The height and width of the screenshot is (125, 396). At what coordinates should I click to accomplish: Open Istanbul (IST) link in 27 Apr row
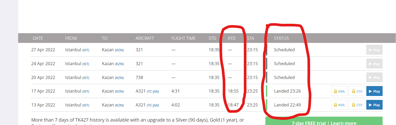point(77,50)
